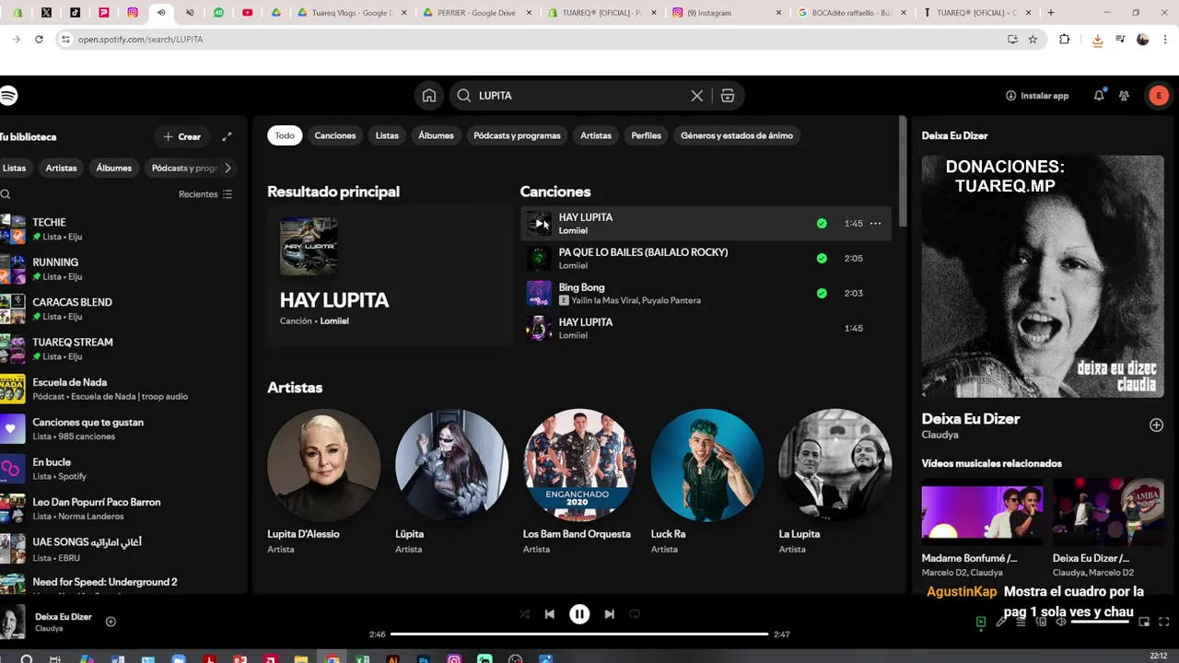Open the CARACAS BLEND playlist
The width and height of the screenshot is (1179, 663).
pos(123,309)
